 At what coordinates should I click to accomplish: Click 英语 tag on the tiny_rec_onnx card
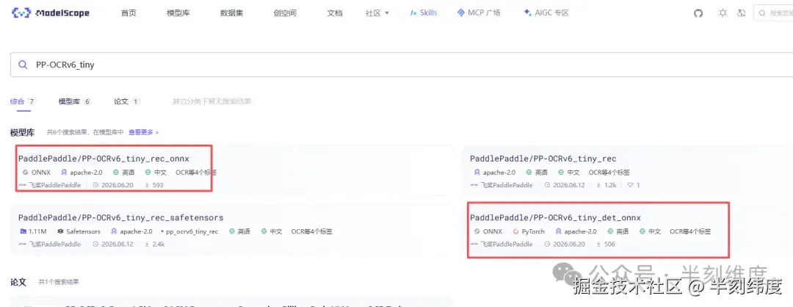[x=124, y=173]
